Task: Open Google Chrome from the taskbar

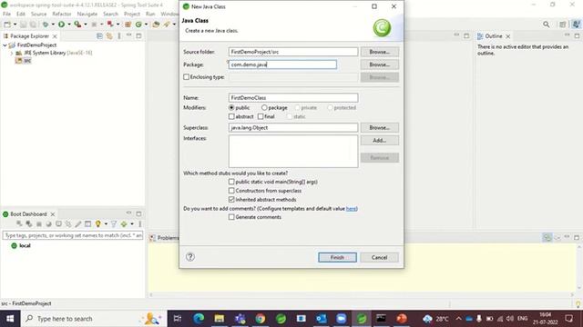Action: click(x=261, y=319)
